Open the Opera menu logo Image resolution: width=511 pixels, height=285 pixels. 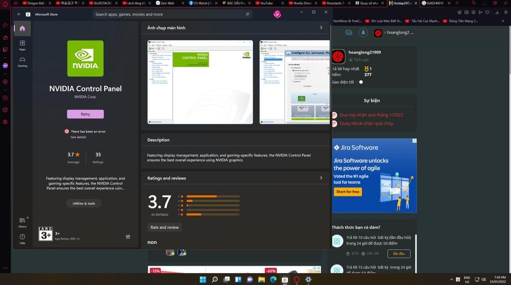[5, 4]
